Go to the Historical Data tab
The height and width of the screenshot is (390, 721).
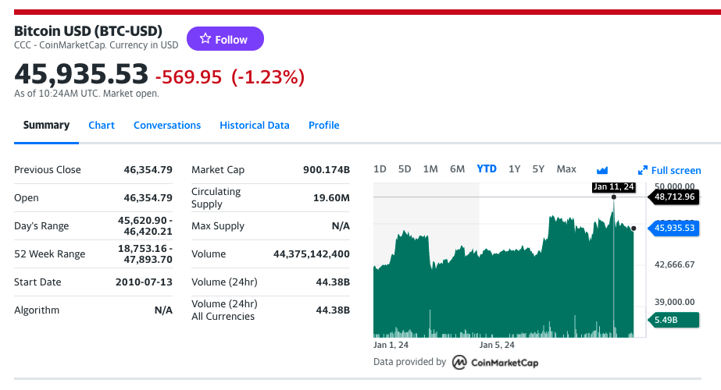point(255,126)
